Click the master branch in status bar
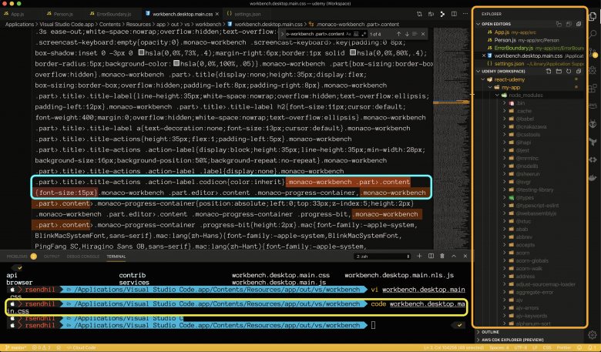This screenshot has height=352, width=601. (15, 348)
